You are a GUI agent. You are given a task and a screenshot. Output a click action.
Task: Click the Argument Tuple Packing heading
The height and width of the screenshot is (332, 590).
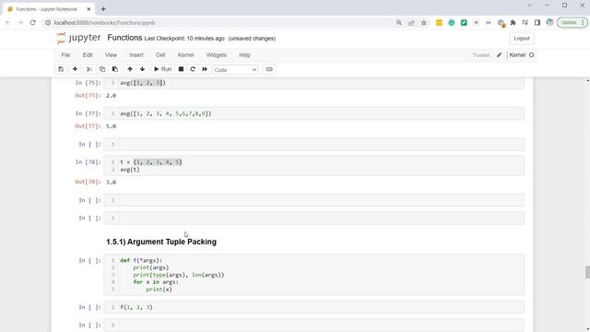coord(161,242)
